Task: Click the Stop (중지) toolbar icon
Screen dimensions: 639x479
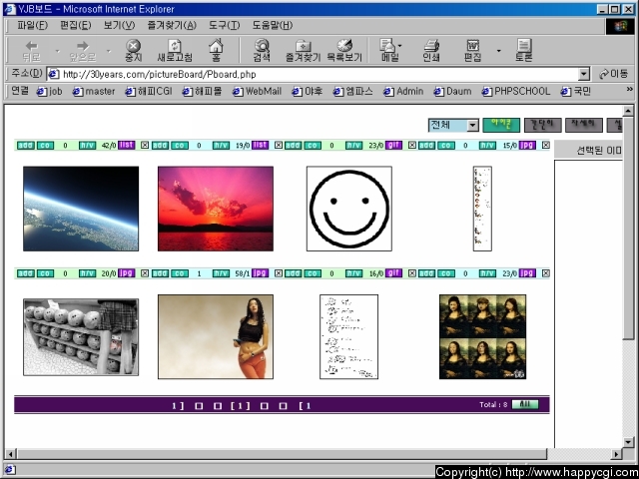Action: [133, 51]
